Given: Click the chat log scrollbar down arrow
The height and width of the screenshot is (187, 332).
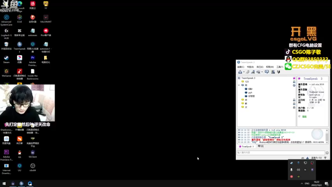Looking at the screenshot, I should tap(327, 143).
